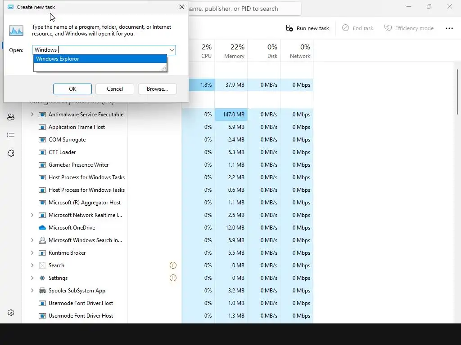Select the first Host Process for Windows Tasks

(x=86, y=177)
